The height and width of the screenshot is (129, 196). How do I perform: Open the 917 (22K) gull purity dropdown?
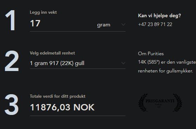(78, 63)
